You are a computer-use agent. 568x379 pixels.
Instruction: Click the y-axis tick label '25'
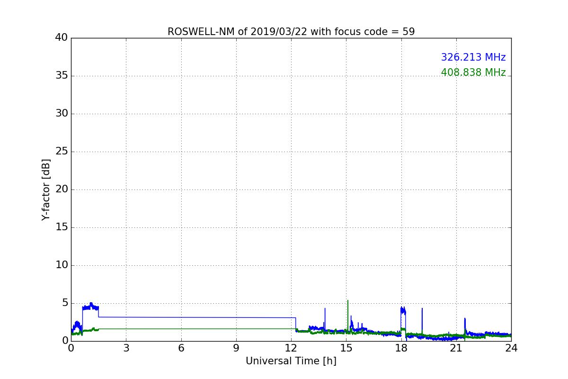click(62, 152)
